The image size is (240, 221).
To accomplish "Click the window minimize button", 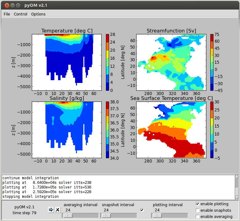I will tap(12, 5).
